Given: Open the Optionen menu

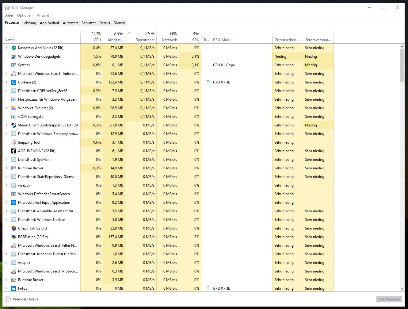Looking at the screenshot, I should point(25,15).
